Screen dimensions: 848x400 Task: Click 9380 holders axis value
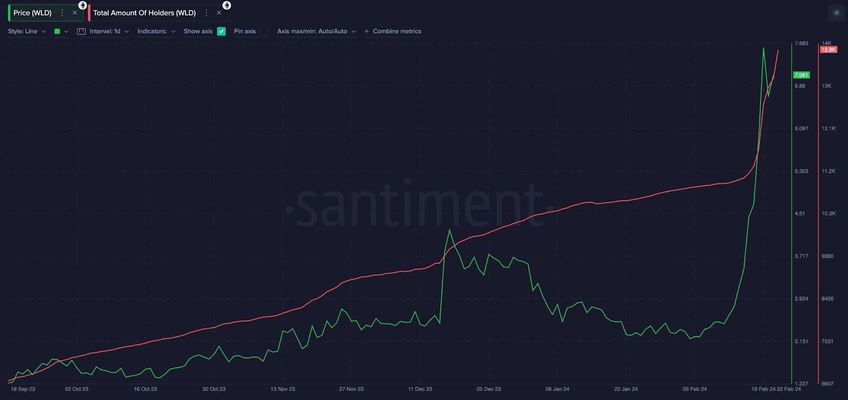(828, 256)
